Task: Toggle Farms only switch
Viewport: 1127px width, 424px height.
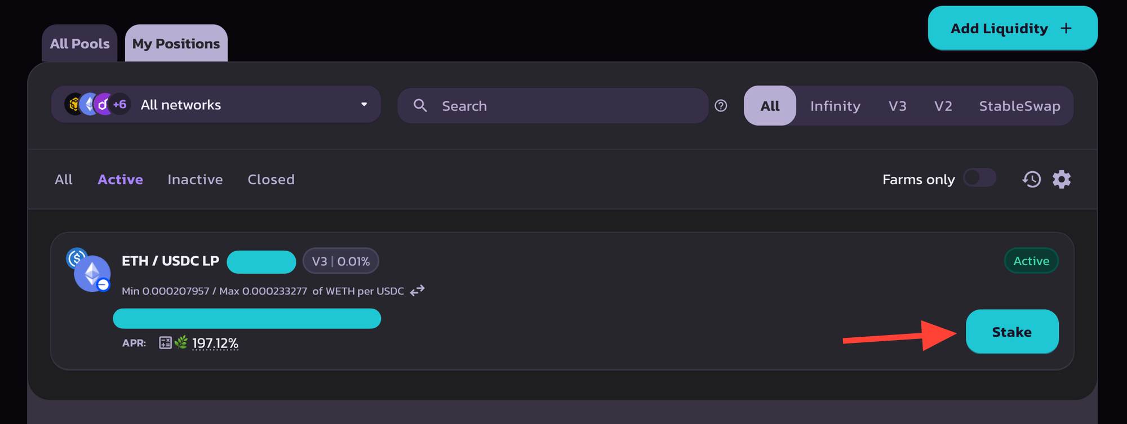Action: [979, 178]
